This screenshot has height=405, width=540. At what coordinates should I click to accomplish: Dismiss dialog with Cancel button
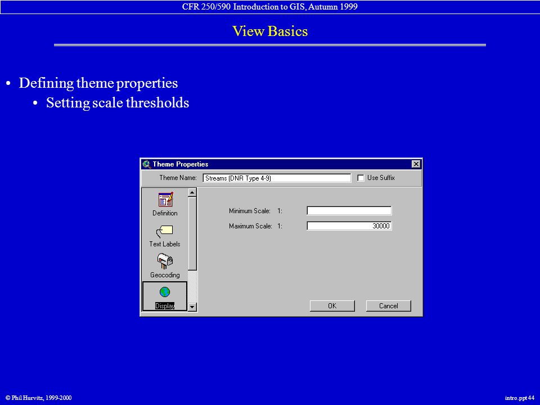coord(389,306)
